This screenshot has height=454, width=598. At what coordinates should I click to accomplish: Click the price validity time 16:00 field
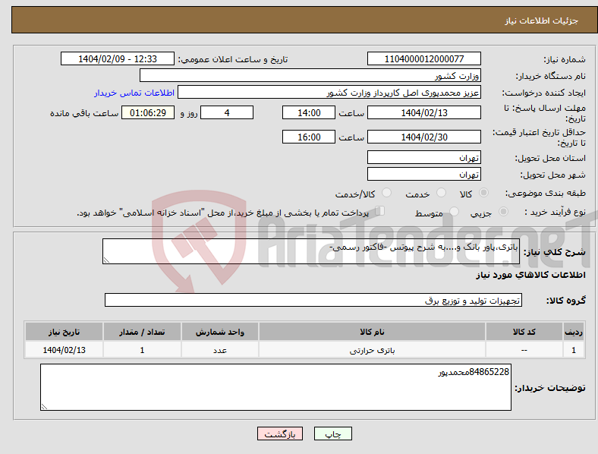point(309,137)
